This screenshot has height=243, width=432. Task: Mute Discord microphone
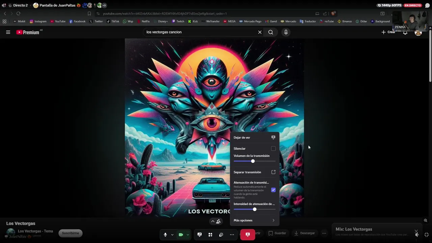point(165,235)
